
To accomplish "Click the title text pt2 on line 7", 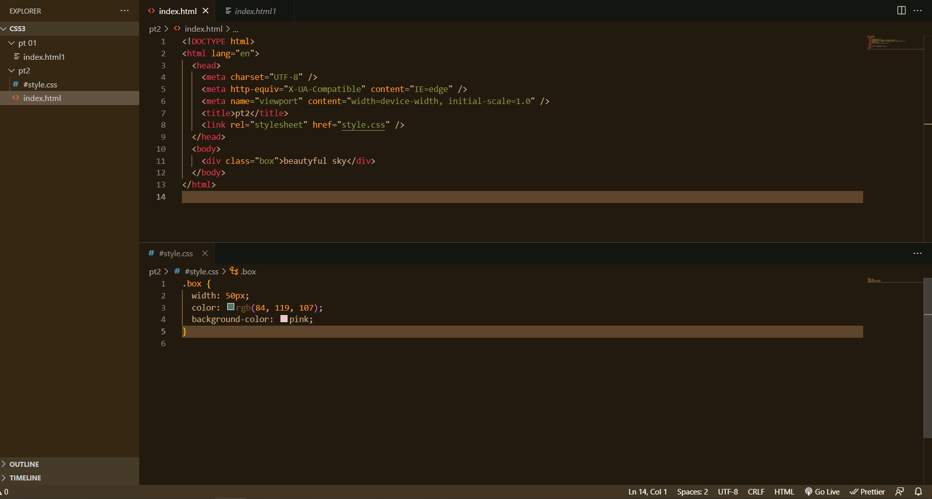I will 242,113.
